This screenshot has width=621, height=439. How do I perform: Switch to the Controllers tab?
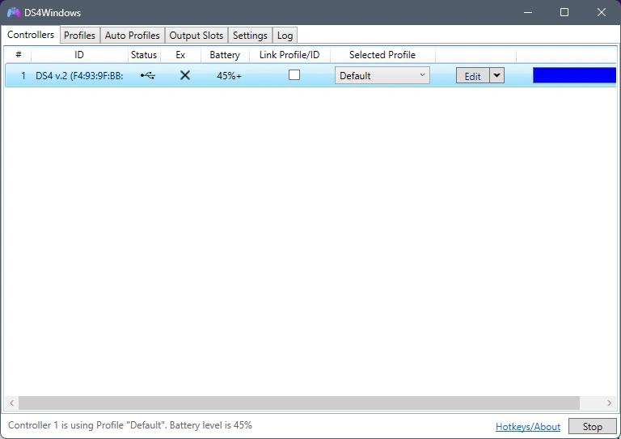[x=31, y=35]
